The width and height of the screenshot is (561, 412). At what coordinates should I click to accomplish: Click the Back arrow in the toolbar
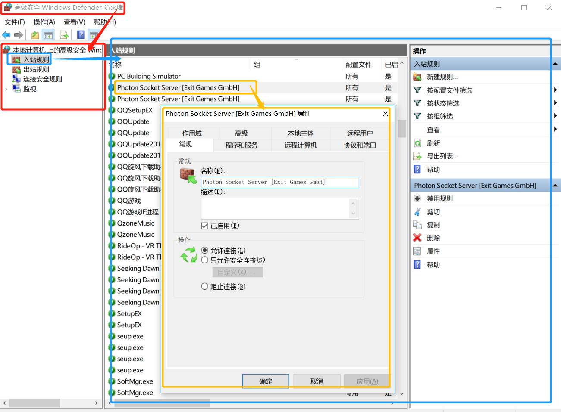(6, 35)
